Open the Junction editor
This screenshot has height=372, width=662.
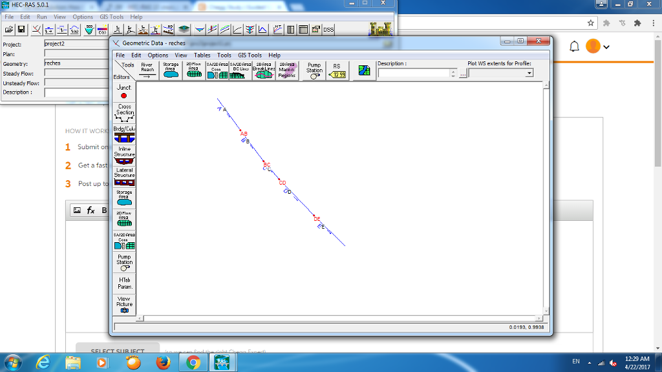[x=124, y=91]
